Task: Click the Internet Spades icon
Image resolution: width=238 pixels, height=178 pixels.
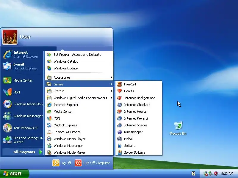Action: coord(120,125)
